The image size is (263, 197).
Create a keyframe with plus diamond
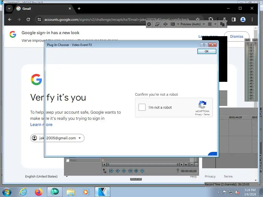tap(136, 171)
